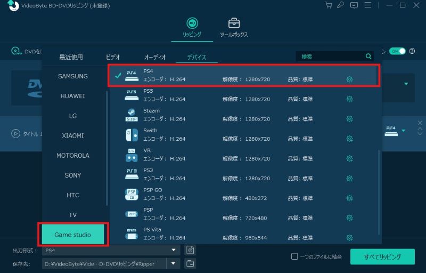Click the format list vertical scrollbar

click(379, 192)
